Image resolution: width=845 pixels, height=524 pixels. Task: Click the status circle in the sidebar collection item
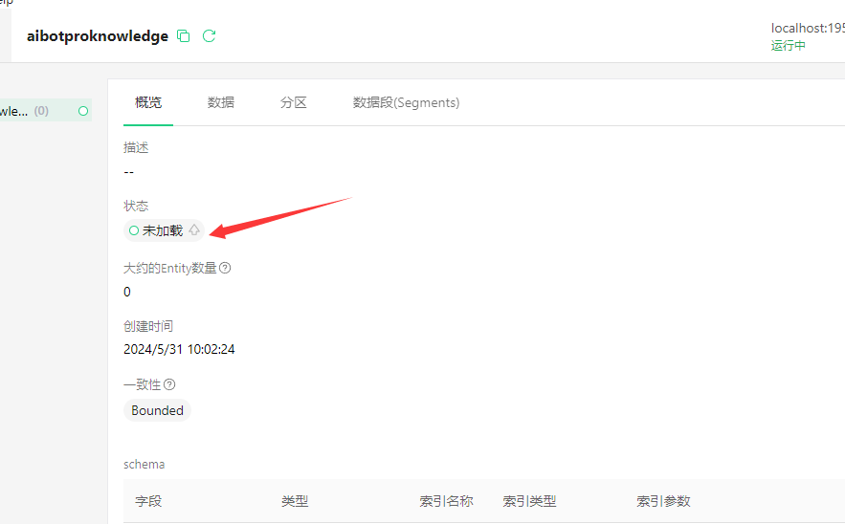coord(83,111)
